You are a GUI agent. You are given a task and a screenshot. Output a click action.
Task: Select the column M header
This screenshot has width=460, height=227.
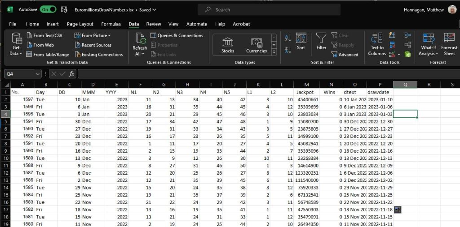point(306,85)
